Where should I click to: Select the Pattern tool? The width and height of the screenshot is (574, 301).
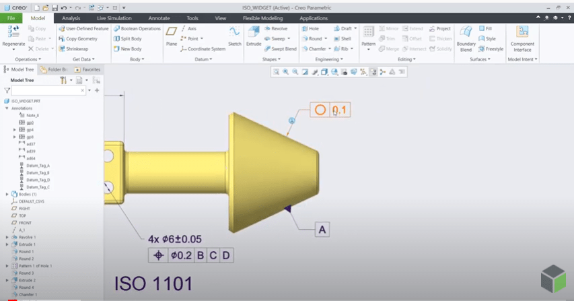pos(368,35)
